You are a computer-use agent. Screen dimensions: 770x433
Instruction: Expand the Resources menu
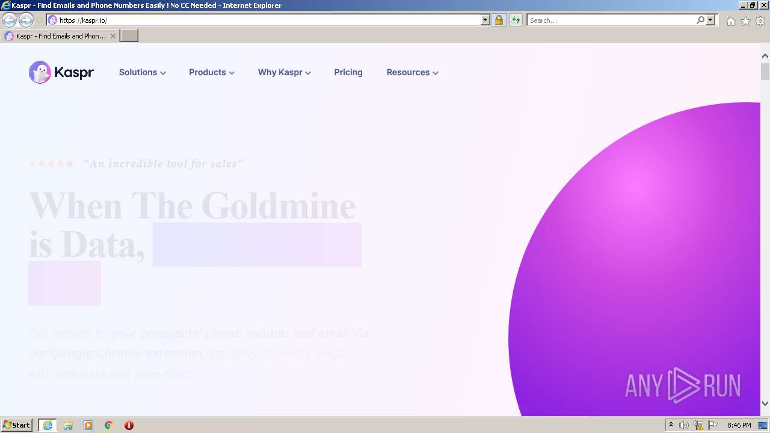click(x=413, y=72)
